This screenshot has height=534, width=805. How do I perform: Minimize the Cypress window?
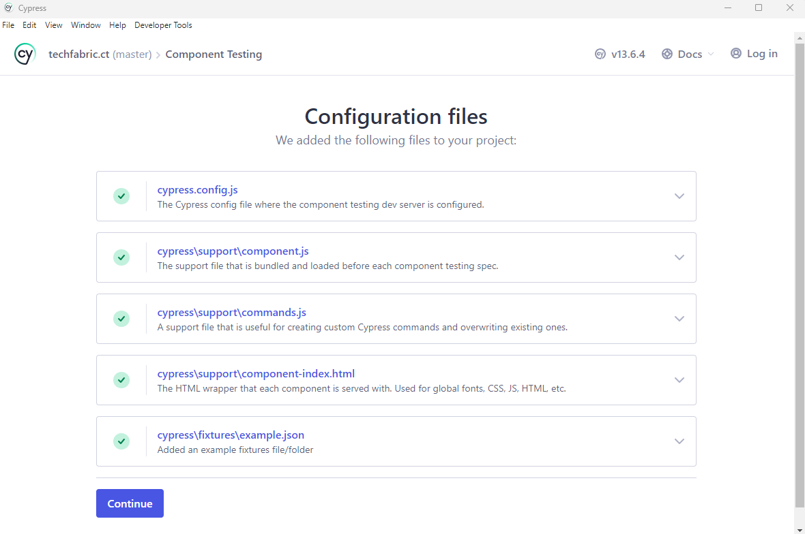[x=727, y=7]
